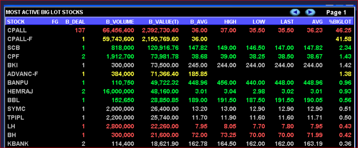Click CPALL-F %BIGLOT value 41.58
358x148 pixels.
pos(343,39)
